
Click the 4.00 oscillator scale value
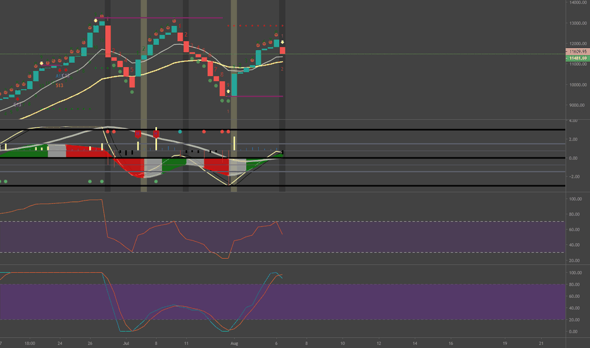573,121
